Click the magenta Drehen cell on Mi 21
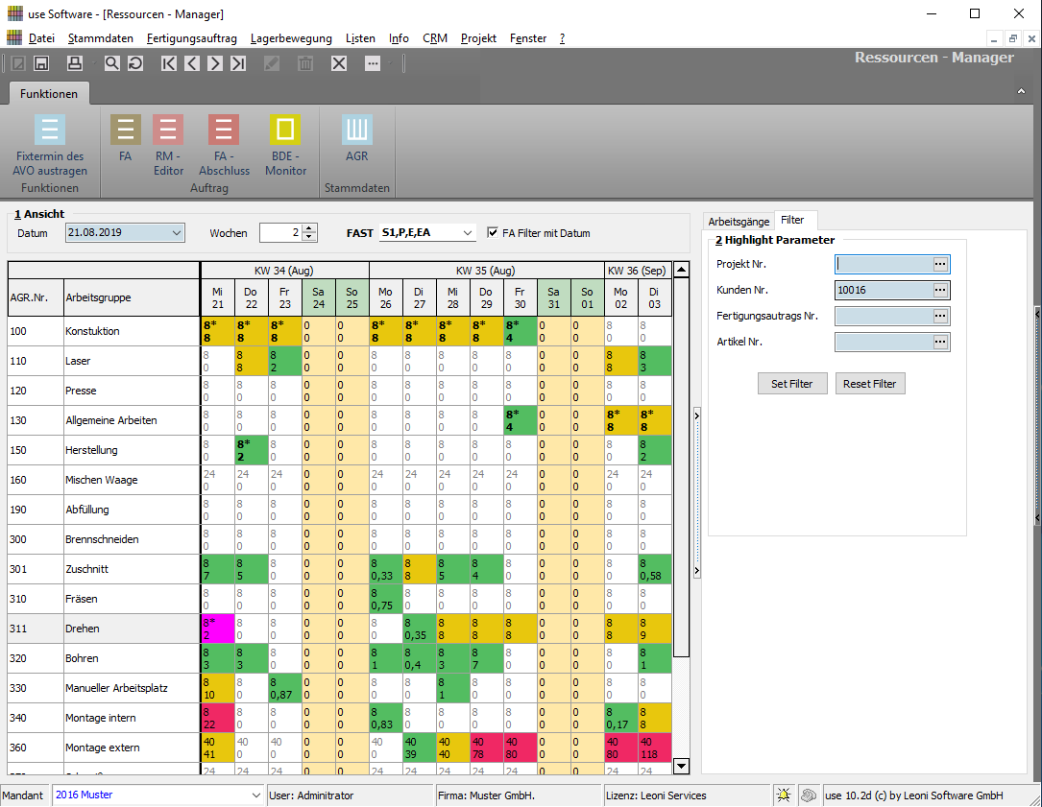 pos(217,629)
